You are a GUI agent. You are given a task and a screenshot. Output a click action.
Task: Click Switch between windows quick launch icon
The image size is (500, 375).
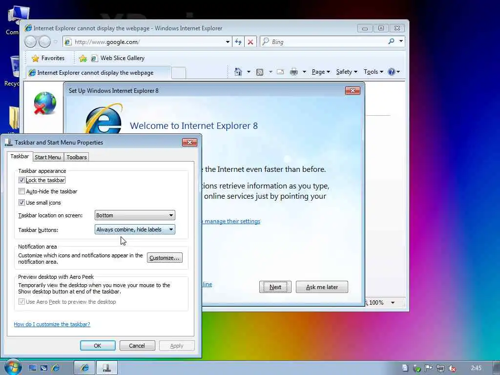tap(44, 368)
